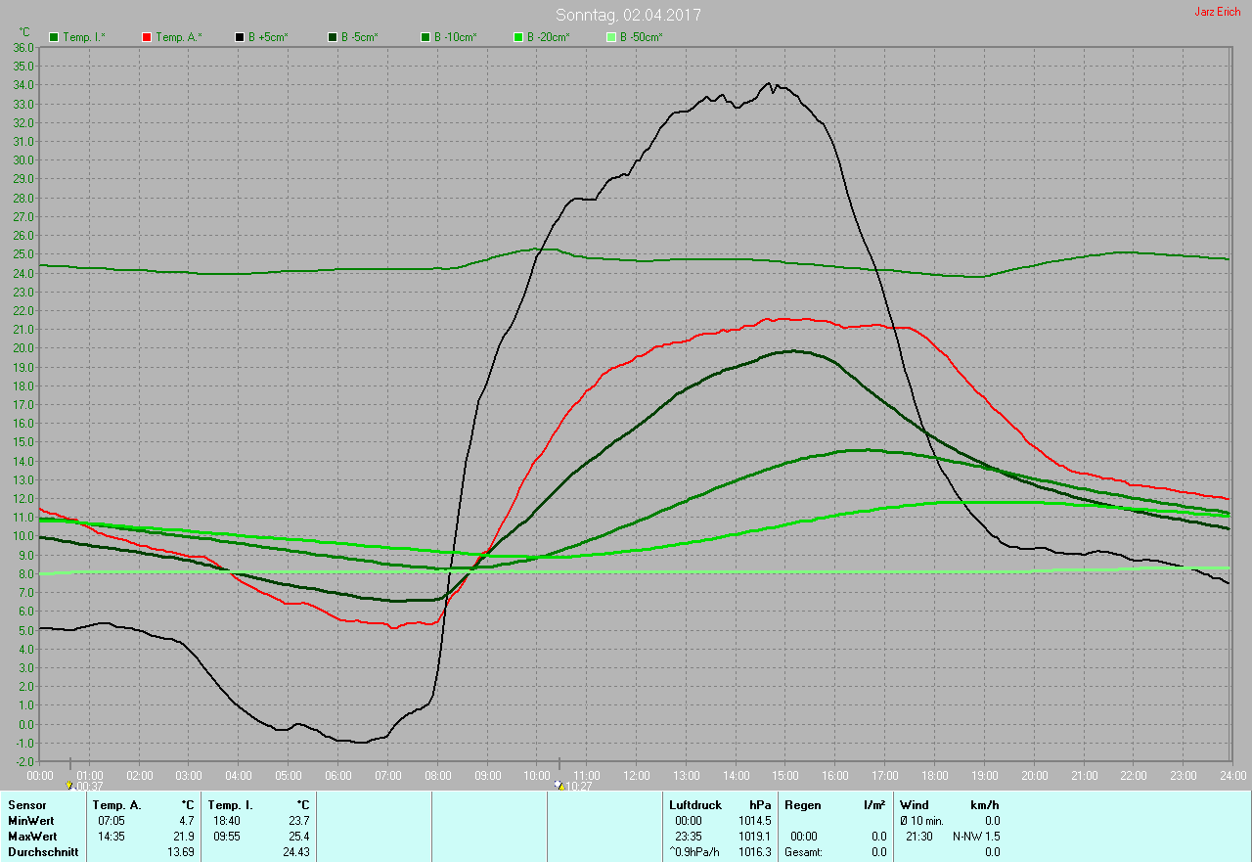Click the 18:40 time cell

coord(226,820)
